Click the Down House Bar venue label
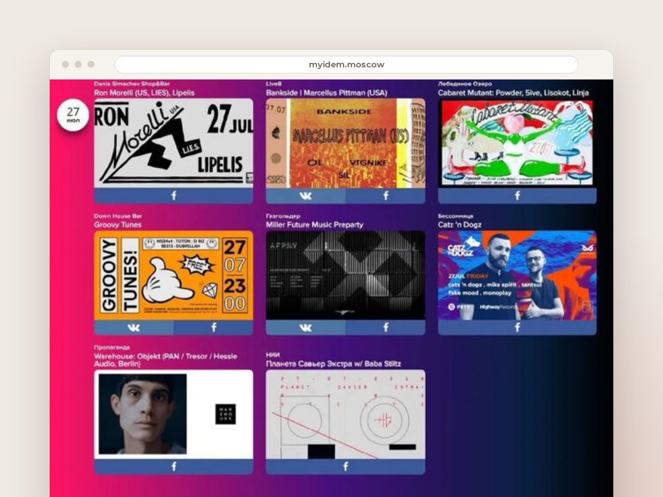This screenshot has height=497, width=663. pyautogui.click(x=118, y=216)
